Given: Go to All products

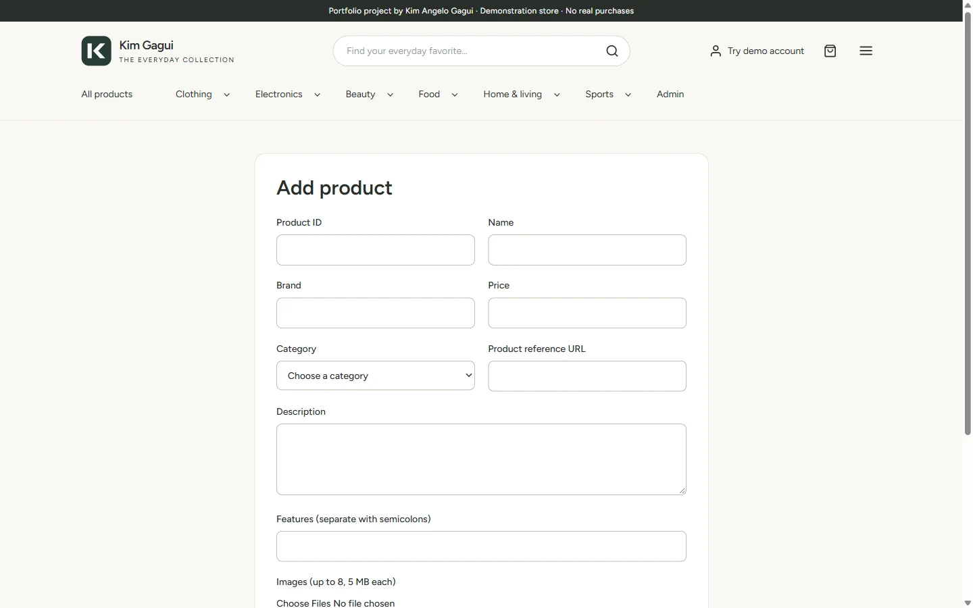Looking at the screenshot, I should pyautogui.click(x=107, y=94).
